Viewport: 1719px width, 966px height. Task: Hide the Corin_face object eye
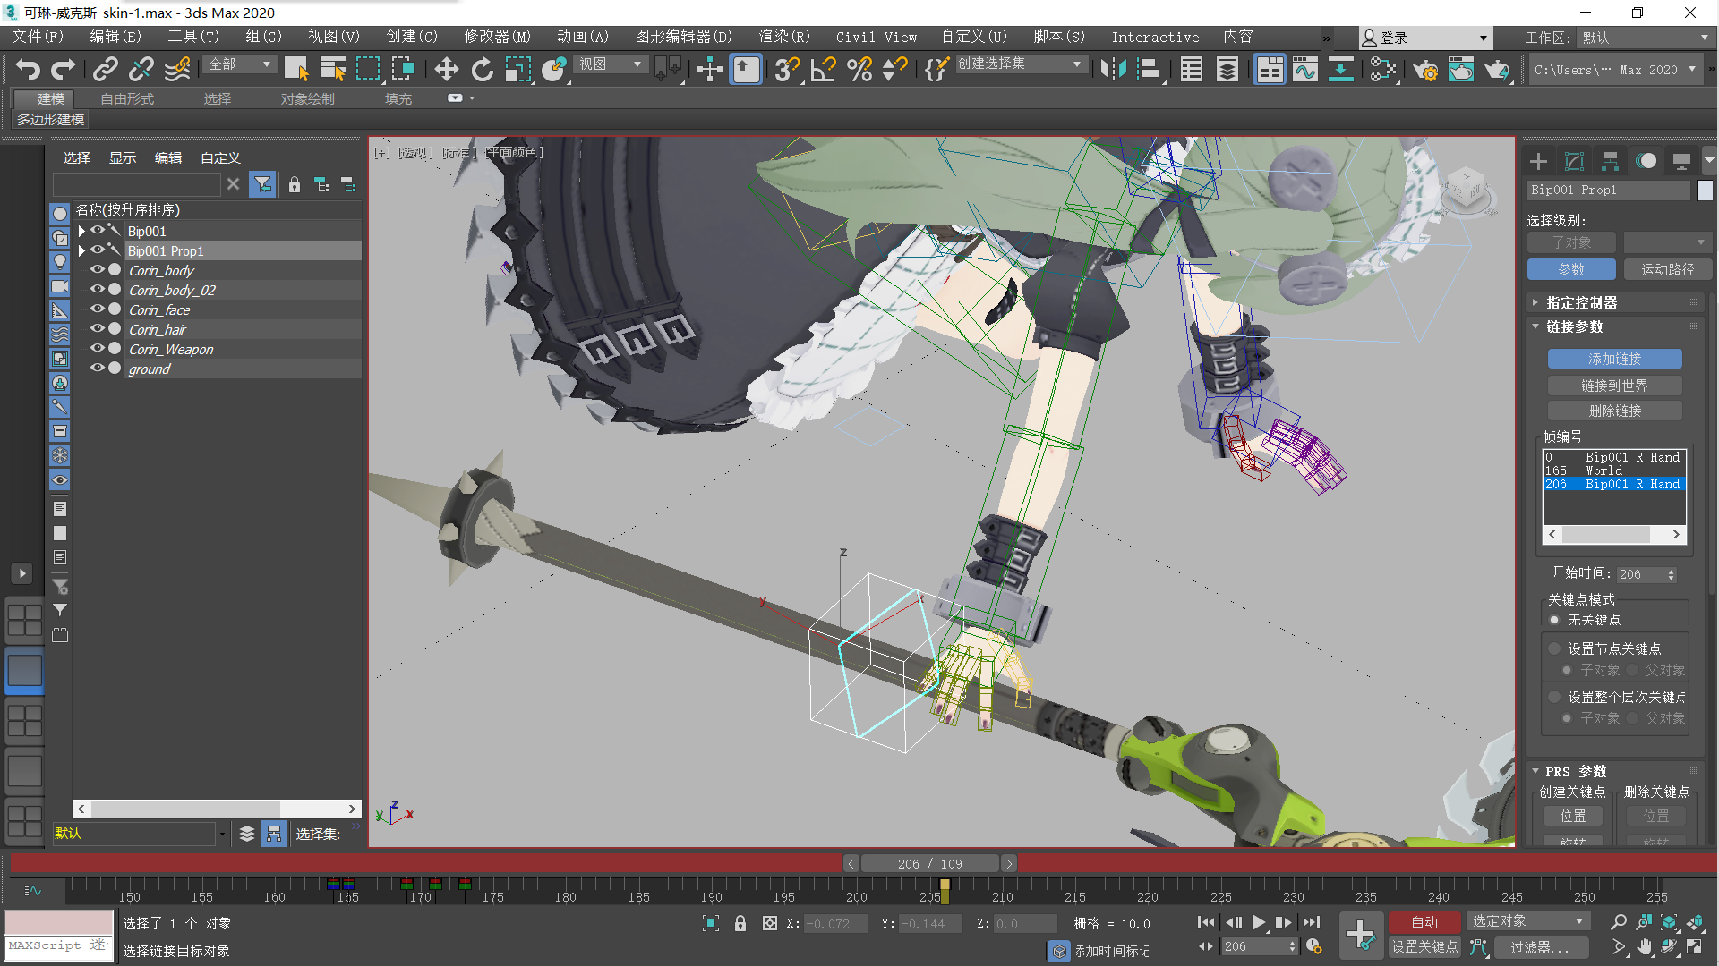coord(97,309)
